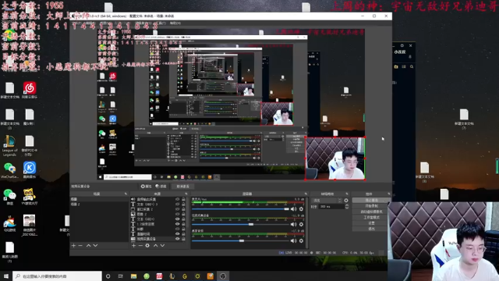Open the transition type dropdown (淡出)

click(x=327, y=201)
